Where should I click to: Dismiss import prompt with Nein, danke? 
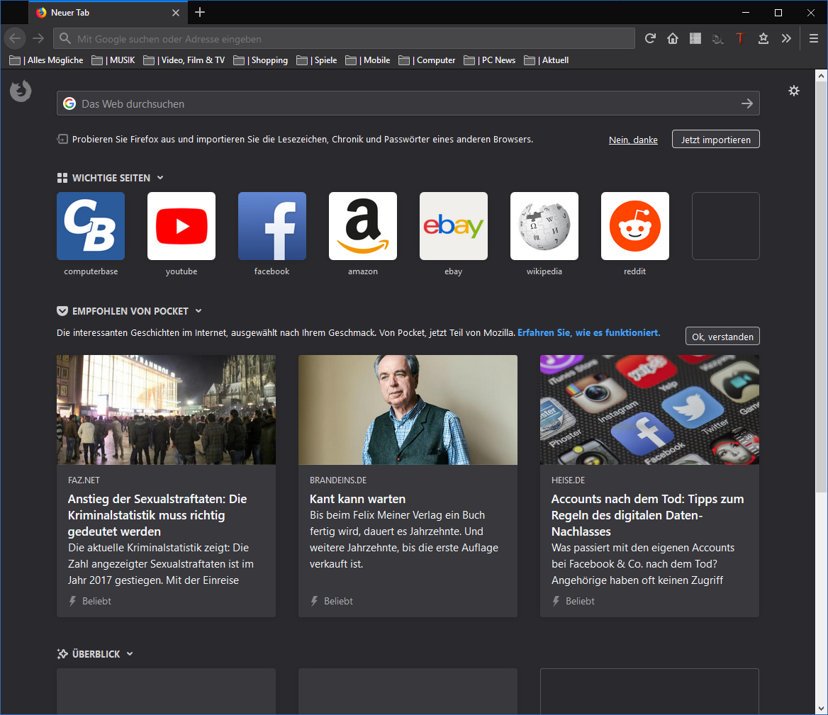pyautogui.click(x=633, y=140)
